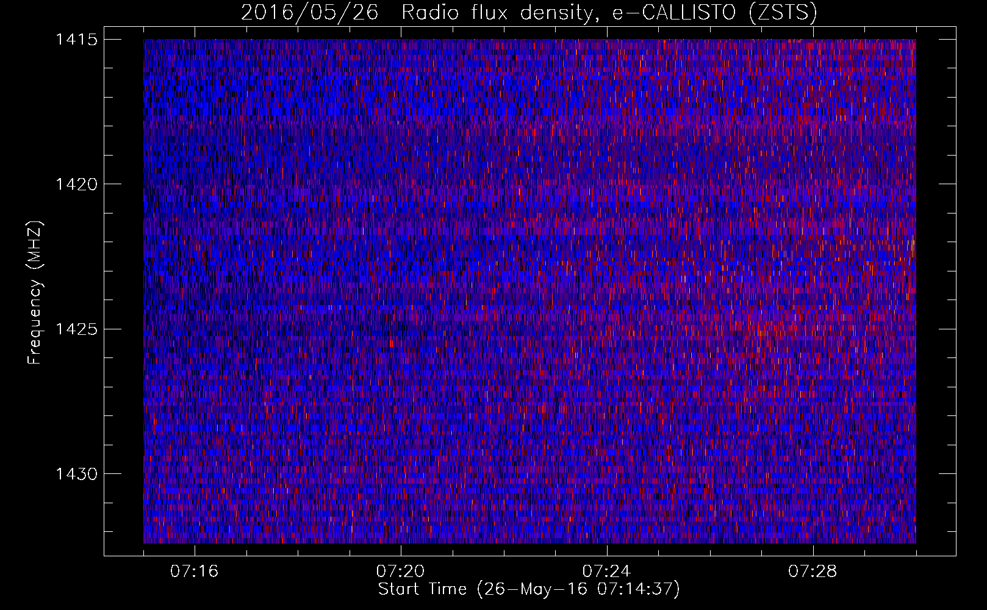Click the 'Frequency (MHZ)' axis label

click(x=35, y=293)
